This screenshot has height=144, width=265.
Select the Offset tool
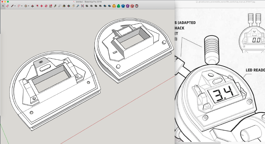pyautogui.click(x=37, y=6)
